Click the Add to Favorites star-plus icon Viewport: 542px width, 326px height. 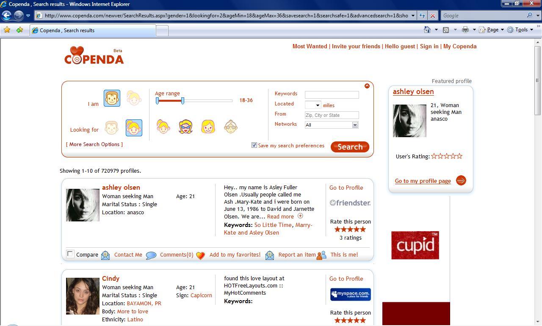click(x=19, y=30)
